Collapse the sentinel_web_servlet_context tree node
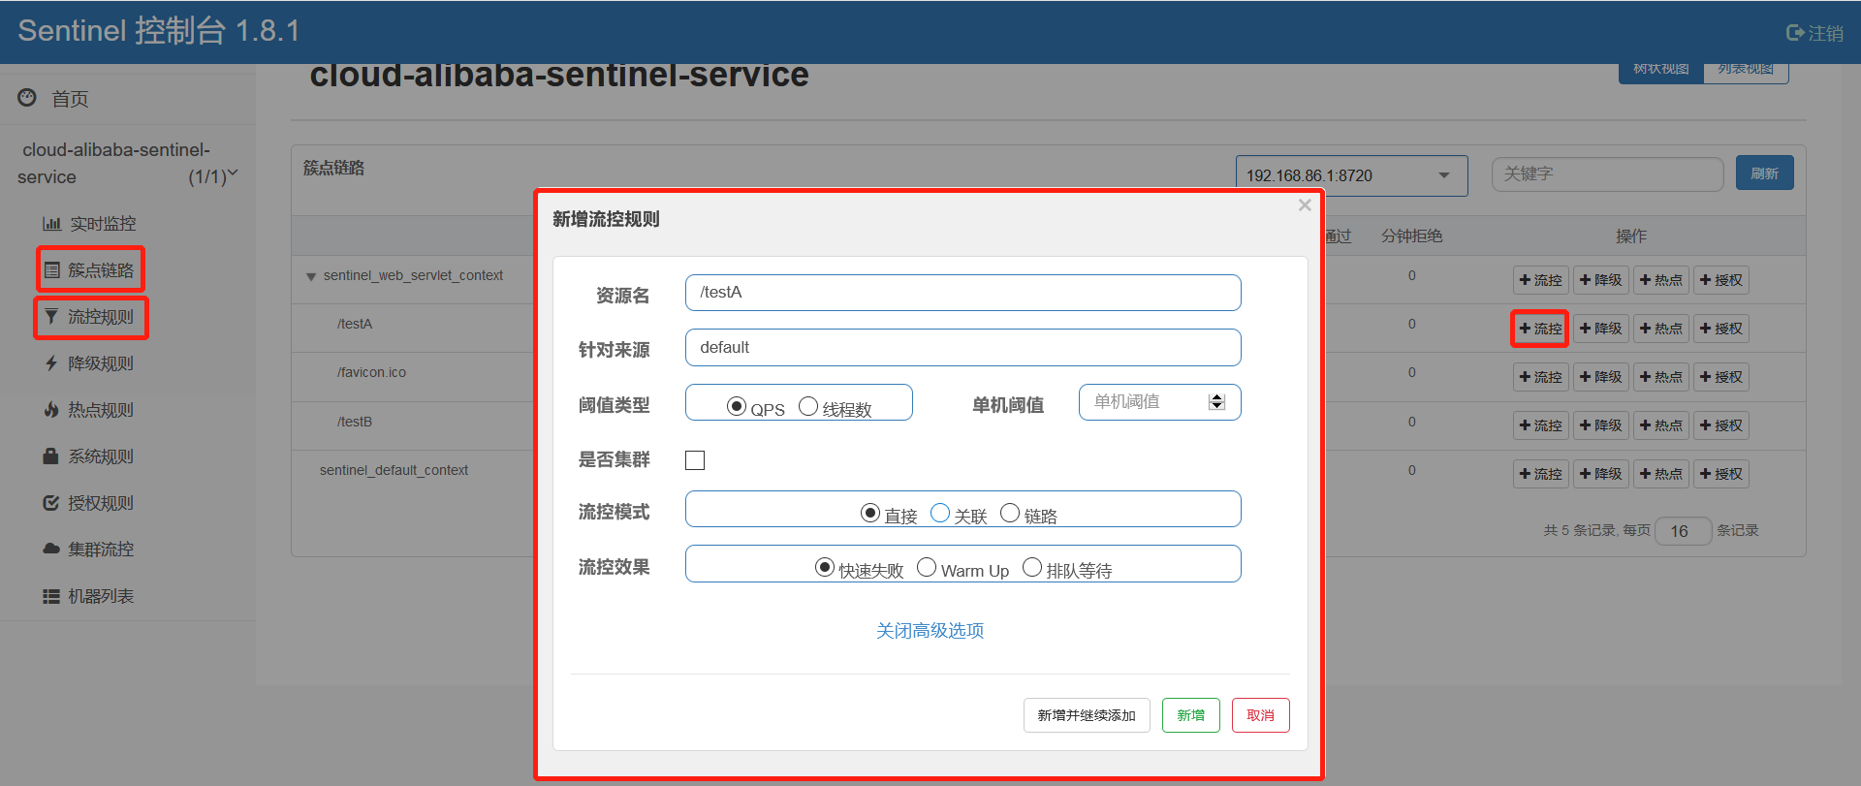This screenshot has height=786, width=1861. click(x=311, y=277)
